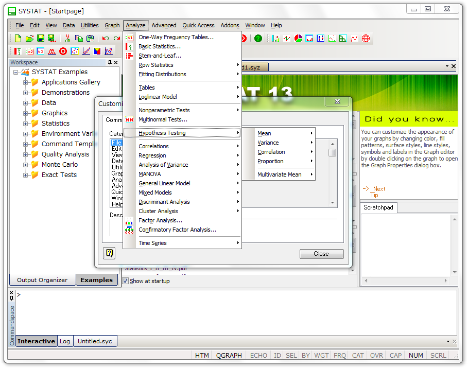Open the Proportion submenu
Screen dimensions: 468x368
[279, 161]
